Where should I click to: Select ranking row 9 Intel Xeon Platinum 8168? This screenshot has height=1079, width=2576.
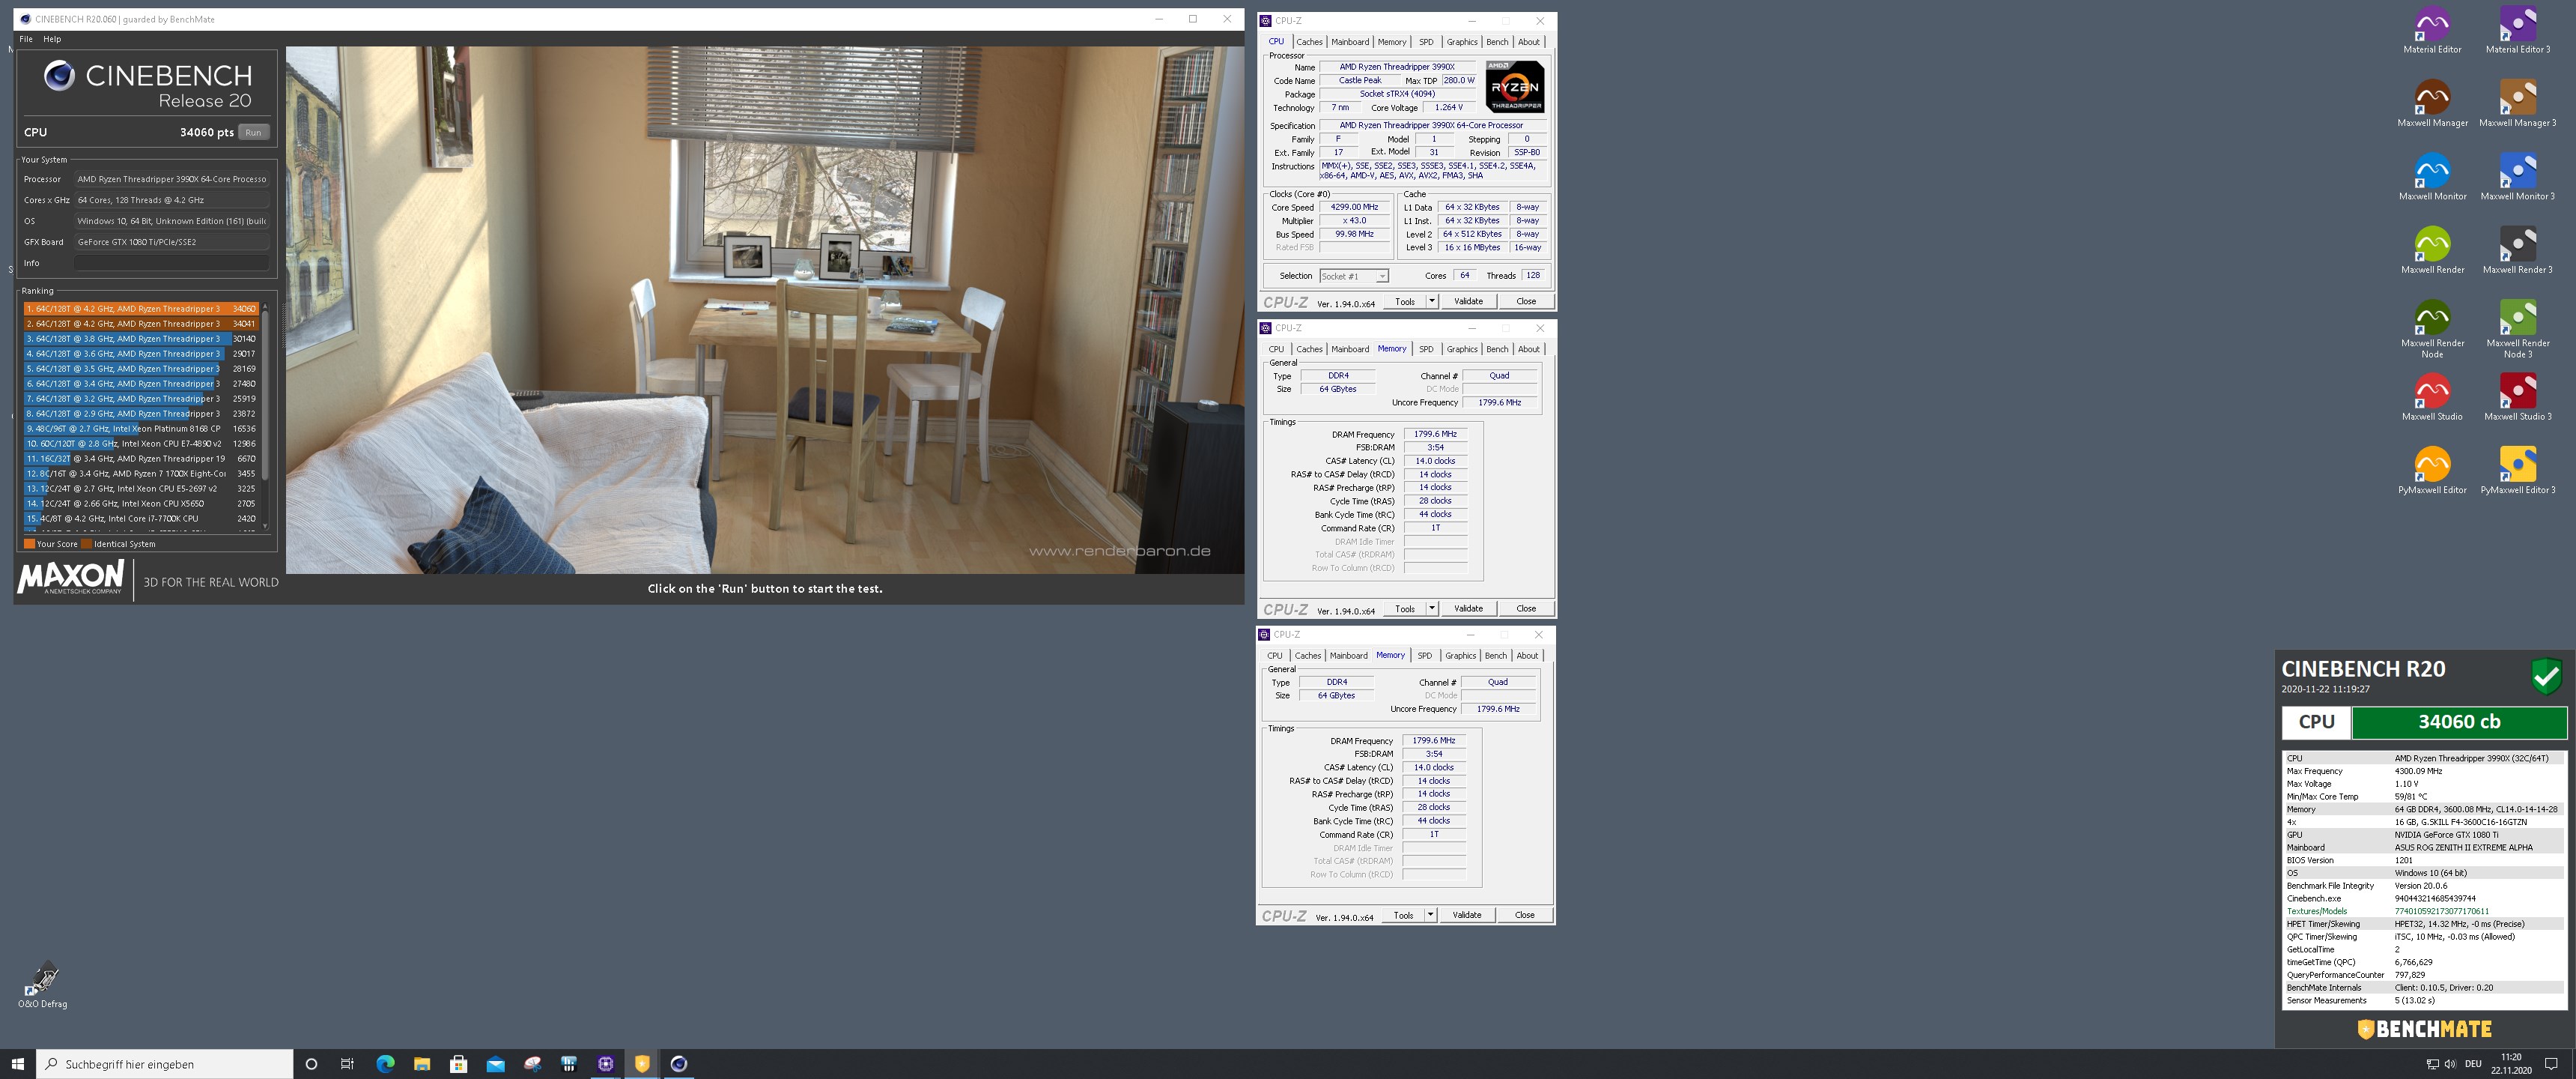point(141,429)
